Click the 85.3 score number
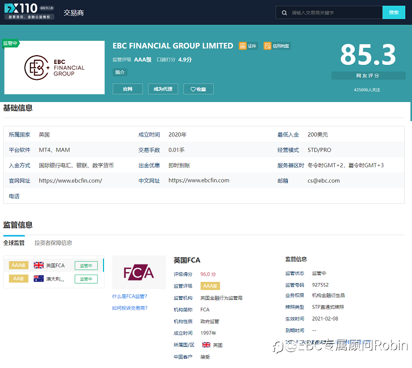The height and width of the screenshot is (368, 412). [x=368, y=55]
